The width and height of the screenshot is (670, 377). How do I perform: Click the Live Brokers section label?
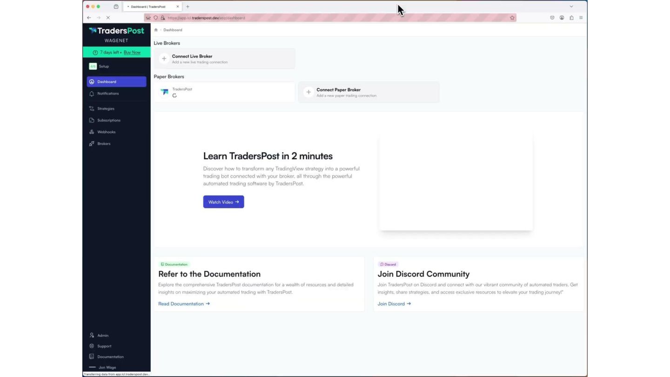pyautogui.click(x=167, y=43)
